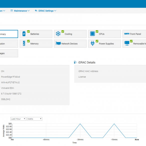The image size is (146, 146).
Task: Click the PowerEdge R740xd model text
Action: point(10,77)
